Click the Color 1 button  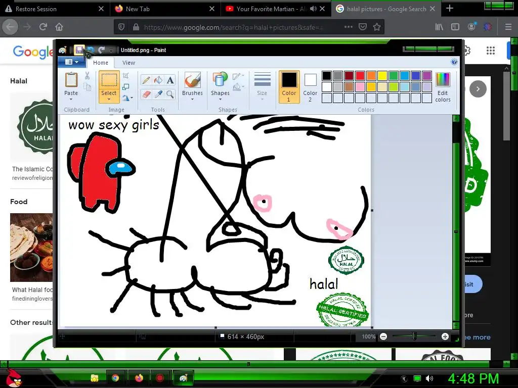tap(289, 87)
